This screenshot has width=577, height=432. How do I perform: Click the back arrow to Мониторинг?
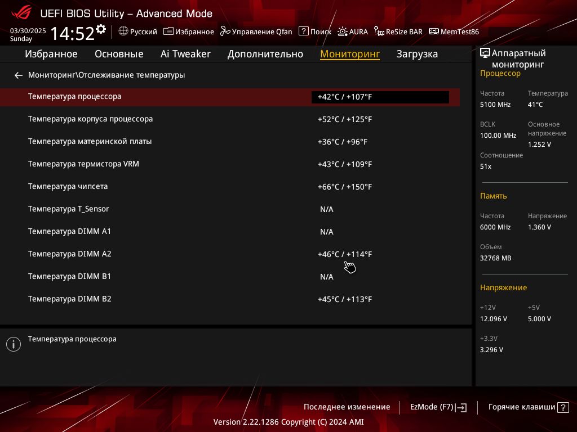click(19, 75)
